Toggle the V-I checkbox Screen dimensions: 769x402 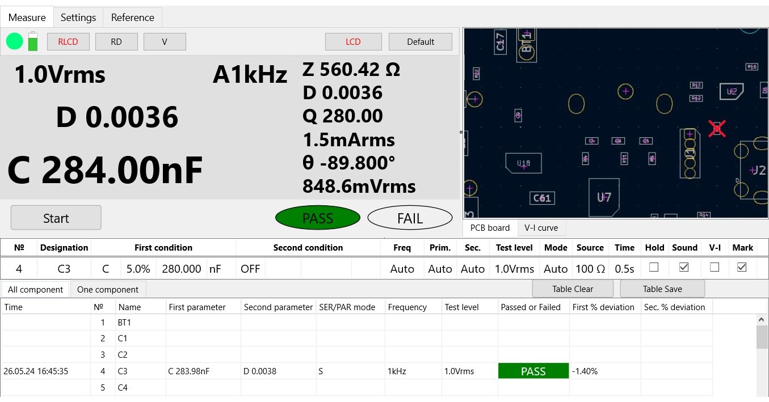(x=715, y=267)
